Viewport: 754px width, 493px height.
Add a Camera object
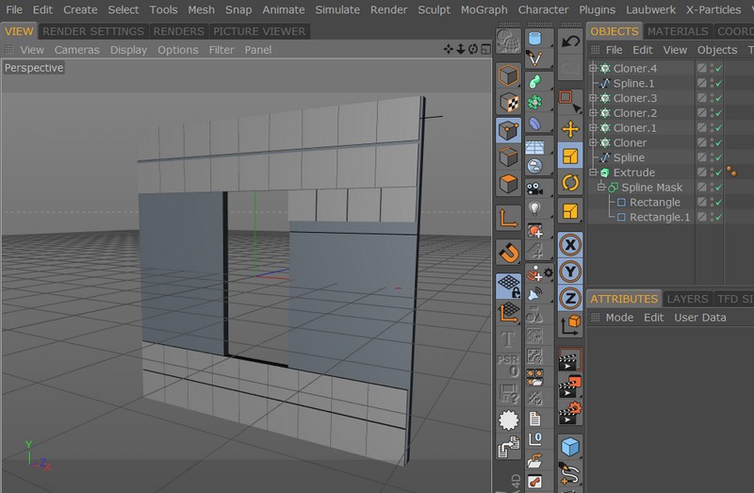click(535, 189)
